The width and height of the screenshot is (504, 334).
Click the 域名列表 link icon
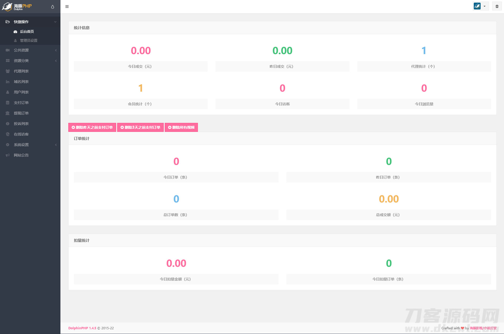8,82
